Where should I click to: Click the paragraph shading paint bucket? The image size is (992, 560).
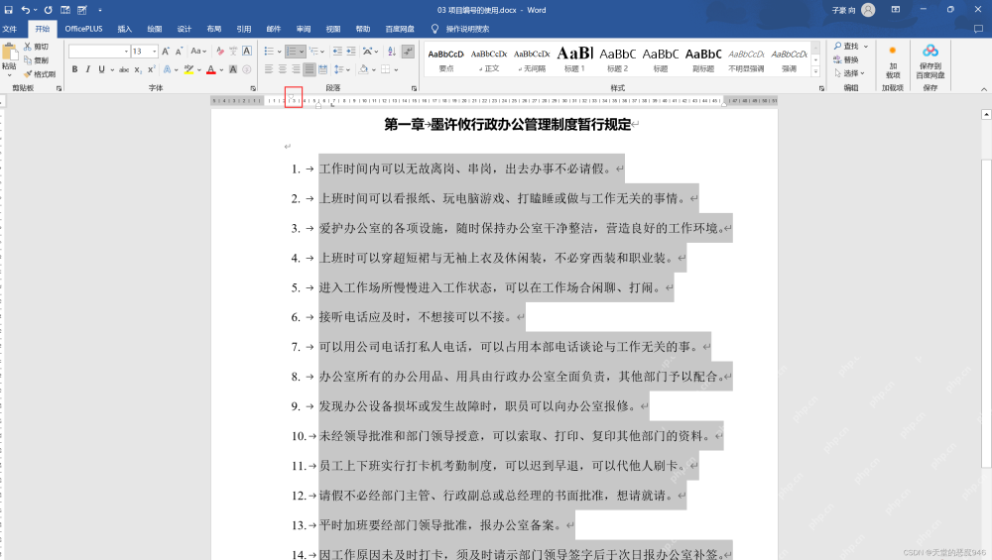tap(363, 69)
